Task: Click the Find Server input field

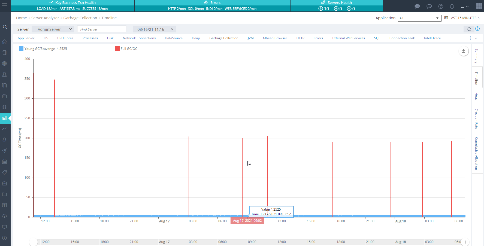Action: [101, 29]
